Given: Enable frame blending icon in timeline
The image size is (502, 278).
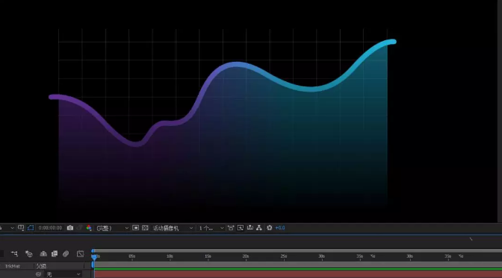Looking at the screenshot, I should coord(55,253).
